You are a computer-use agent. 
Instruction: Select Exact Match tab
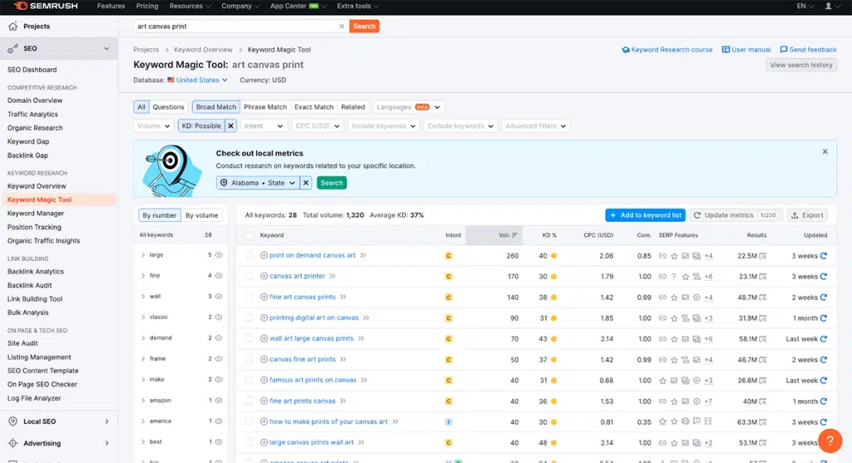click(x=314, y=107)
